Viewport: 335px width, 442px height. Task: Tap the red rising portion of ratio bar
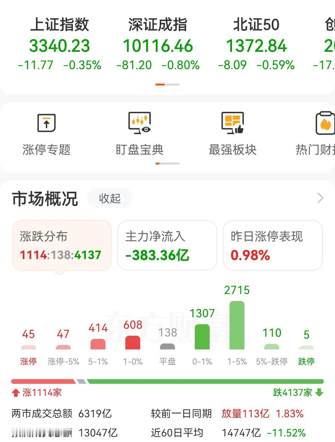click(x=43, y=381)
